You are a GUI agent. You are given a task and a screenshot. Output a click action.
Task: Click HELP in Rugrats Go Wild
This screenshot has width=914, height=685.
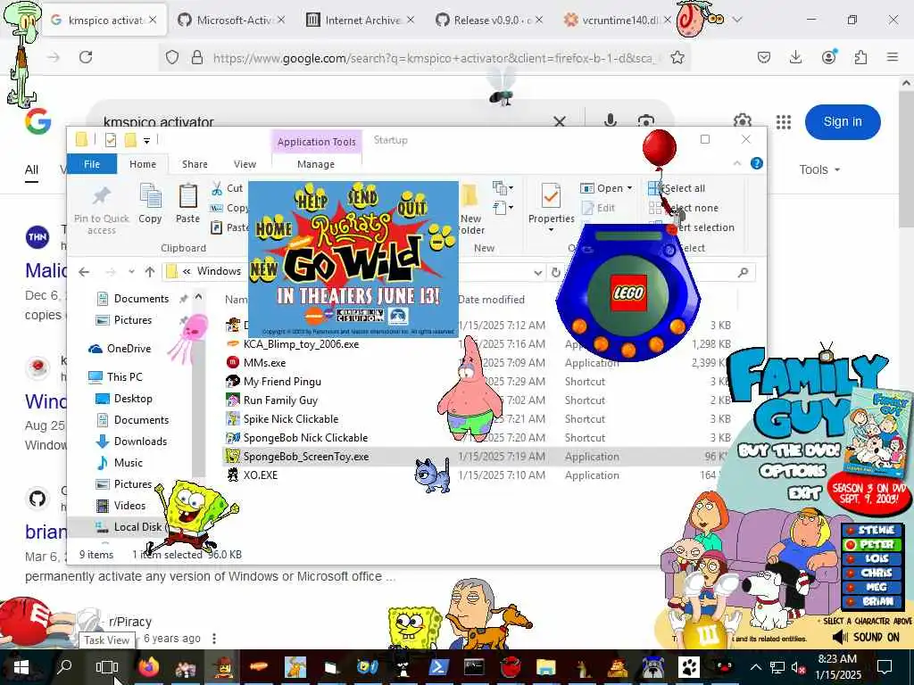[312, 199]
